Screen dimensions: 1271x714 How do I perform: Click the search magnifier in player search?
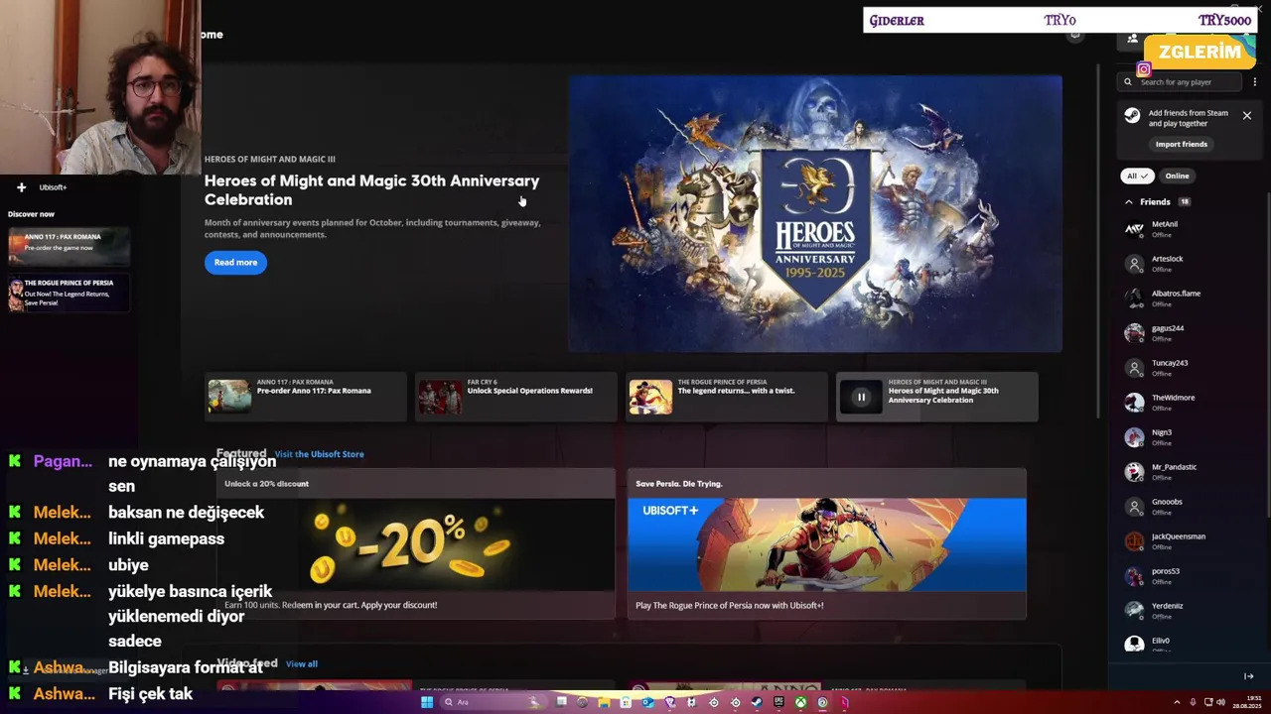(x=1128, y=82)
